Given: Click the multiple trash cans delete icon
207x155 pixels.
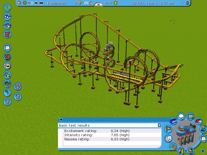Looking at the screenshot, I should point(18,87).
